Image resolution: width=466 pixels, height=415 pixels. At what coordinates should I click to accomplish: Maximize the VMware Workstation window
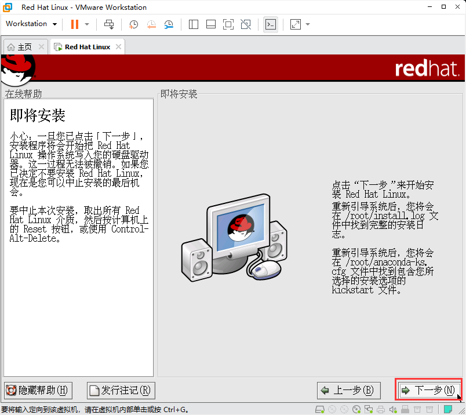(x=443, y=7)
